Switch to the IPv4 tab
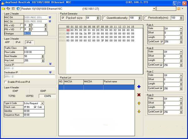The image size is (188, 139). [x=18, y=42]
